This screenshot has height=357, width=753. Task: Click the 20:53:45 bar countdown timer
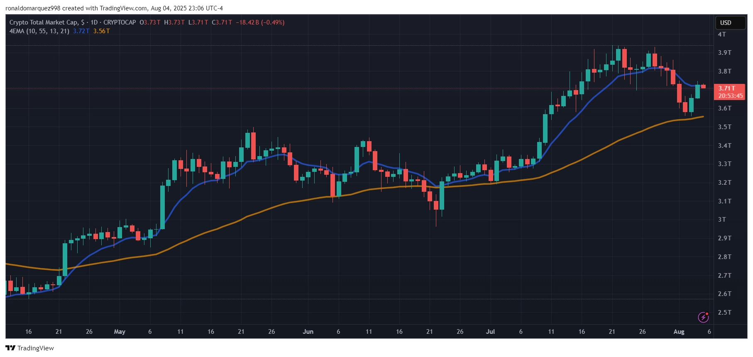731,96
